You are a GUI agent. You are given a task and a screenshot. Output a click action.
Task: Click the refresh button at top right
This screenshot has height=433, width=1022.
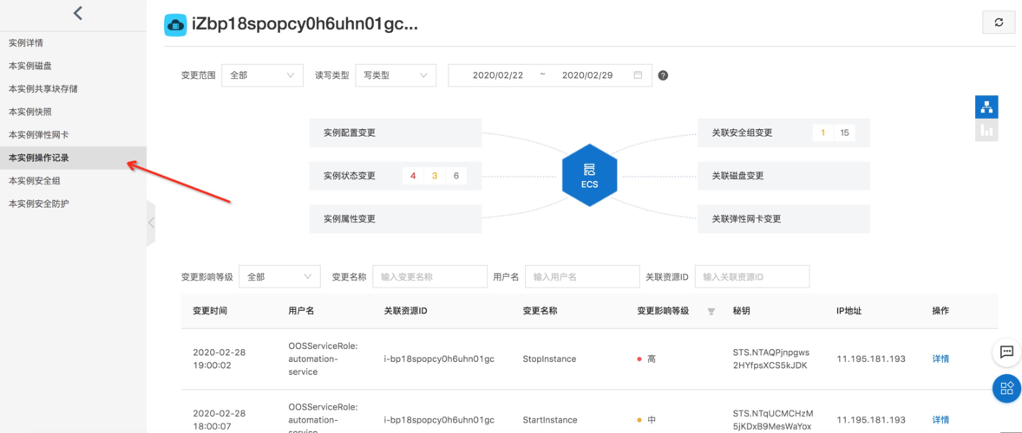coord(999,23)
